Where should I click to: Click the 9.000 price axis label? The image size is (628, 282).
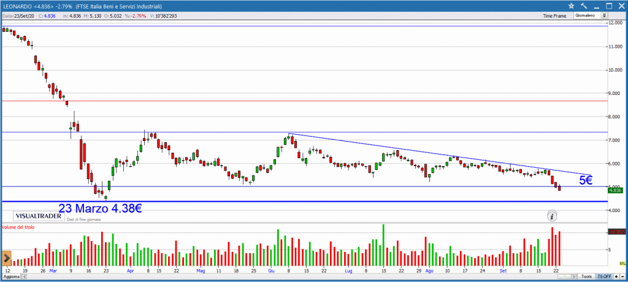click(615, 93)
